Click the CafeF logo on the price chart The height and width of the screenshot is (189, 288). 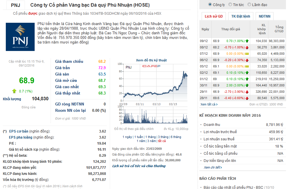[x=151, y=67]
